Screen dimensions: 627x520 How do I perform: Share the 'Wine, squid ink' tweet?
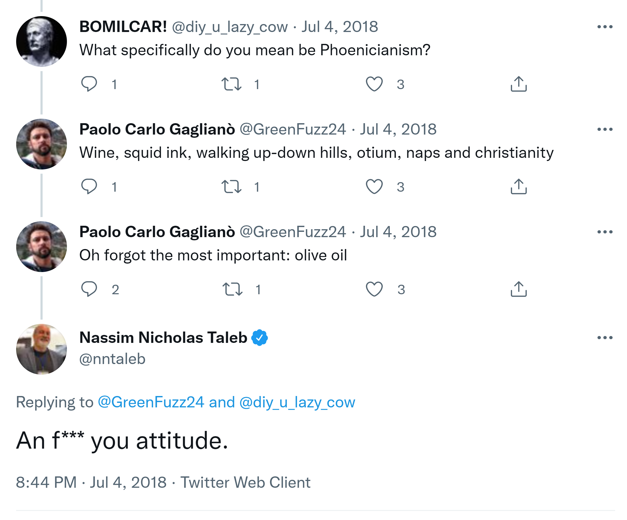(519, 186)
